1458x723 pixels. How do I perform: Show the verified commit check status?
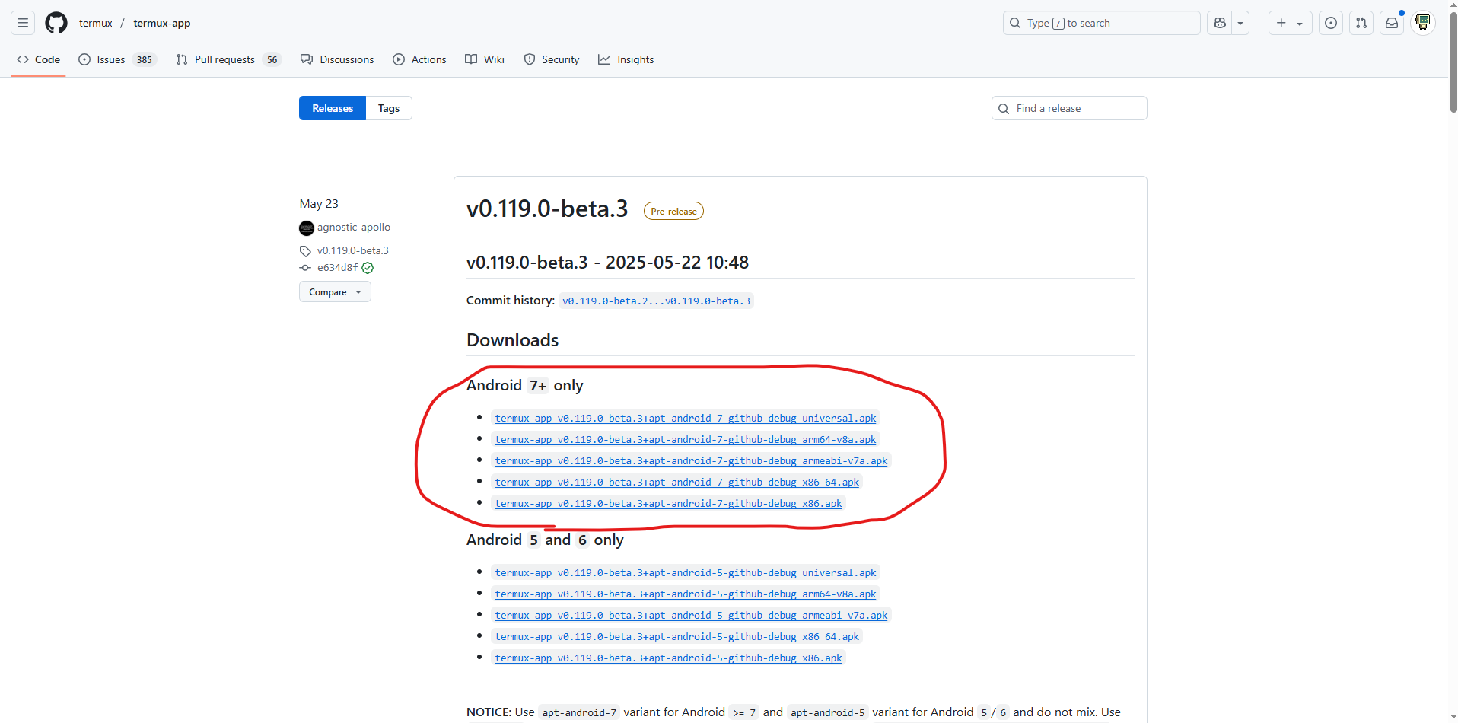[x=368, y=268]
